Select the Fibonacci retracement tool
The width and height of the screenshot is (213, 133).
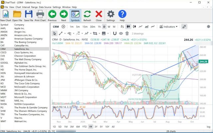point(78,33)
